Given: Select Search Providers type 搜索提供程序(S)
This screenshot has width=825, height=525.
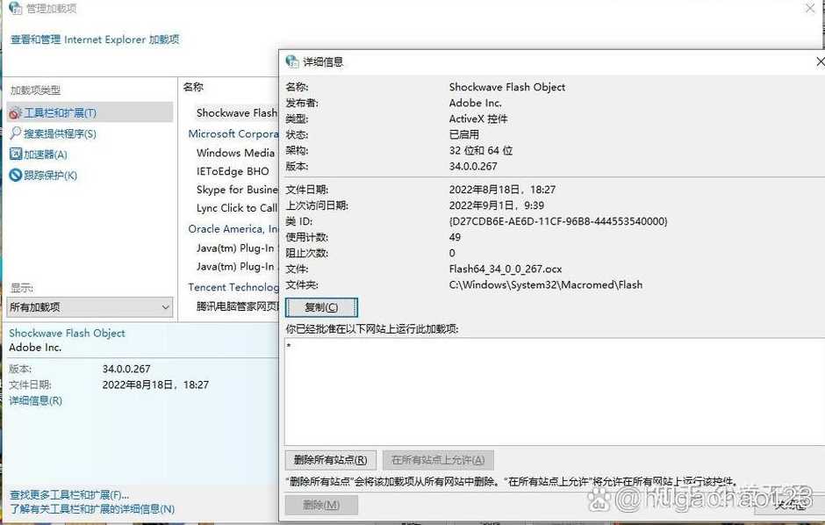Looking at the screenshot, I should [x=54, y=133].
